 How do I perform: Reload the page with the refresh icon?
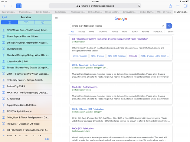pos(139,6)
